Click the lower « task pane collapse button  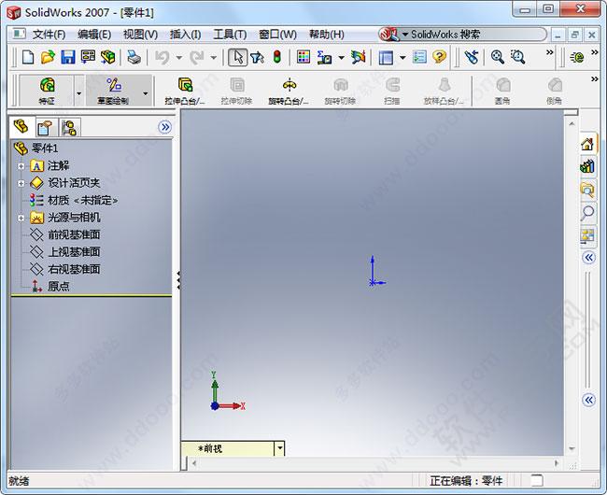click(x=589, y=400)
